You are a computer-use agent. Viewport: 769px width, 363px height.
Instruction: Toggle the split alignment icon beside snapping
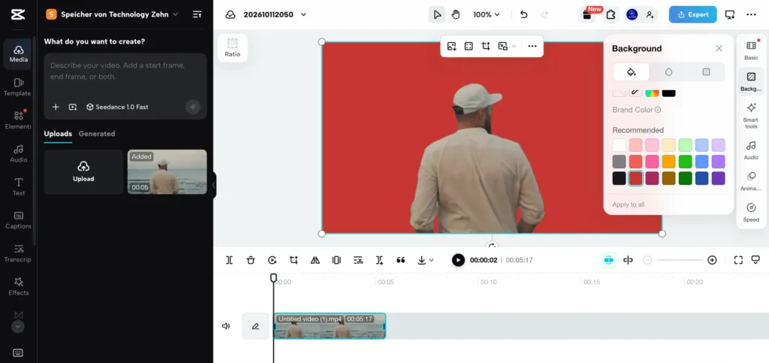(x=628, y=260)
